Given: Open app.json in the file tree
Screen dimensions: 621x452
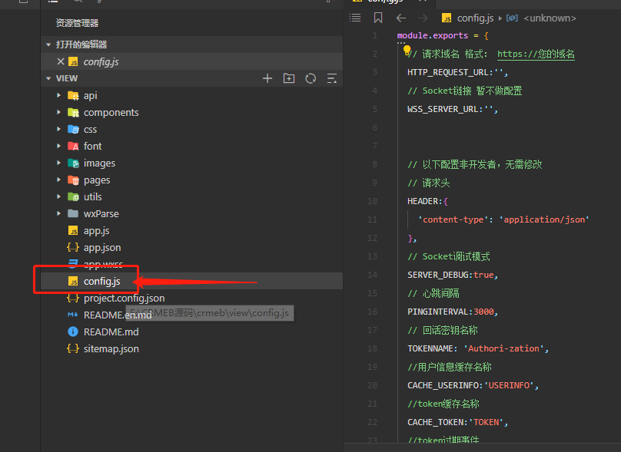Looking at the screenshot, I should 102,248.
